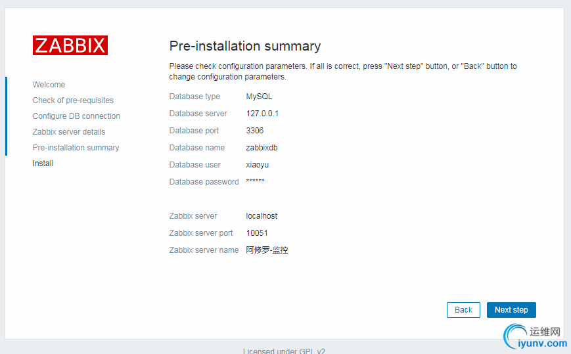The height and width of the screenshot is (354, 571).
Task: Click the Pre-installation summary heading
Action: pyautogui.click(x=245, y=46)
